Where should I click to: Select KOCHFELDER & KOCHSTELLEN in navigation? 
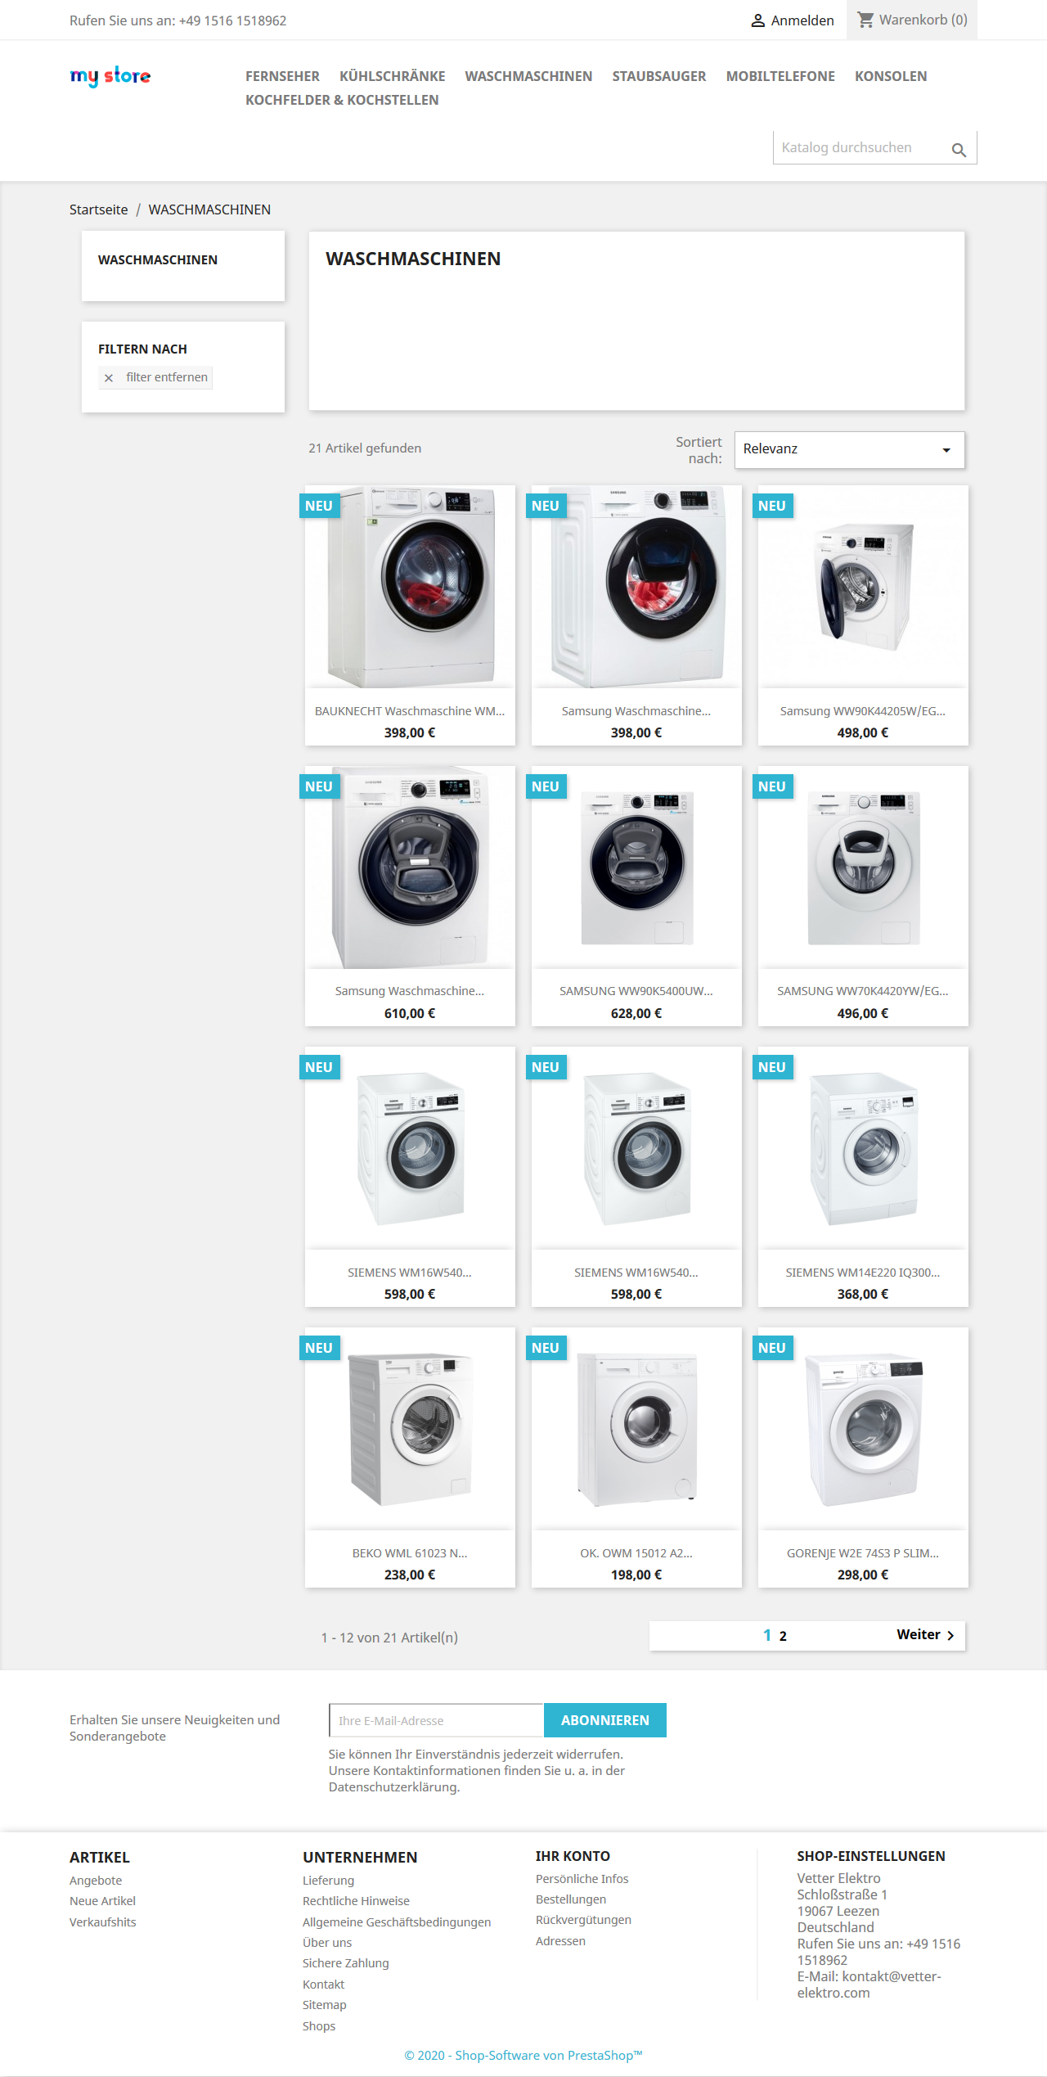(342, 100)
